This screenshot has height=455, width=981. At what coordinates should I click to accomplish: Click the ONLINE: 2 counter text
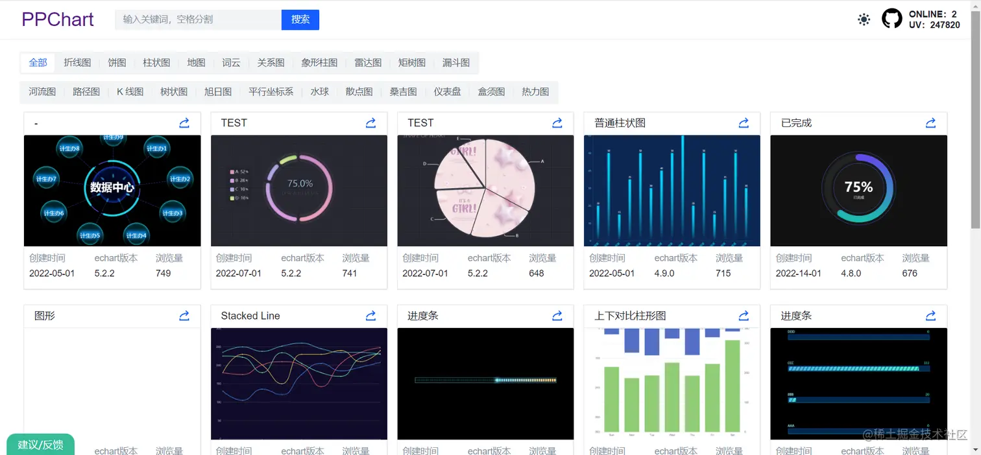933,14
